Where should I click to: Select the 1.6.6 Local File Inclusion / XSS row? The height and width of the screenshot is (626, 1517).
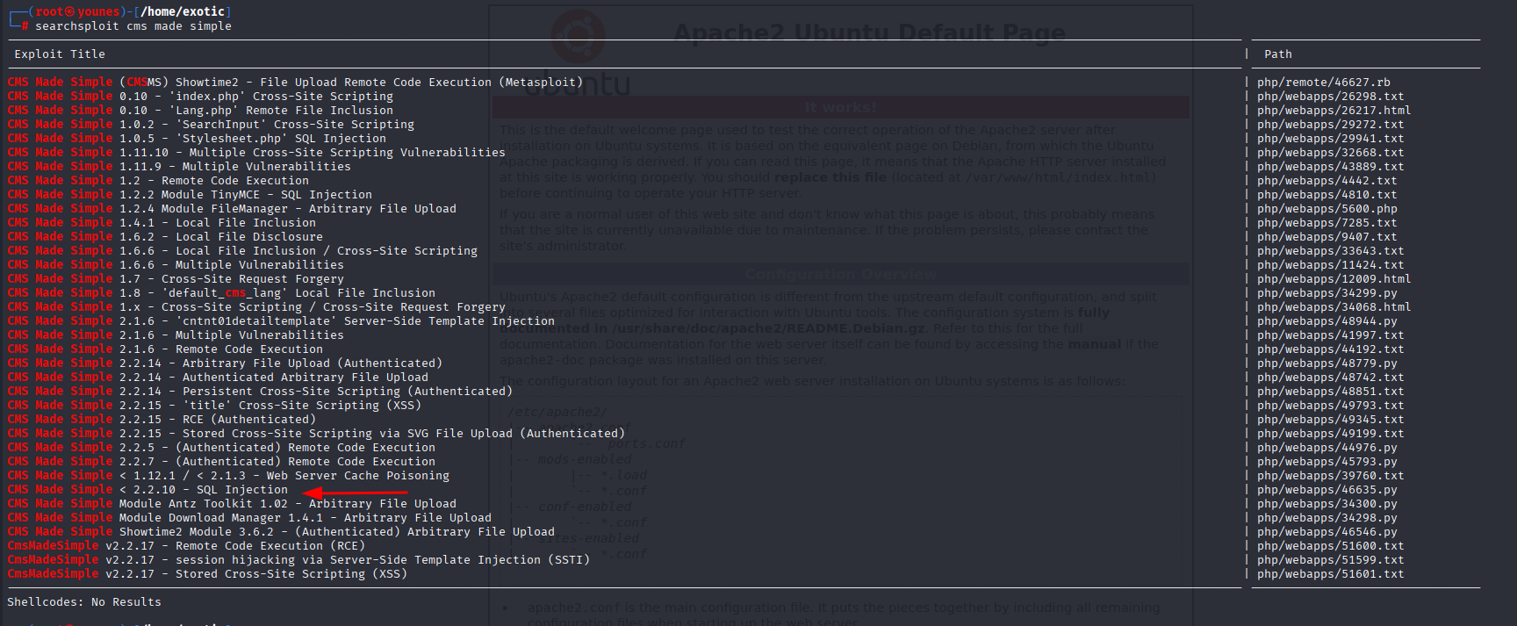[242, 251]
